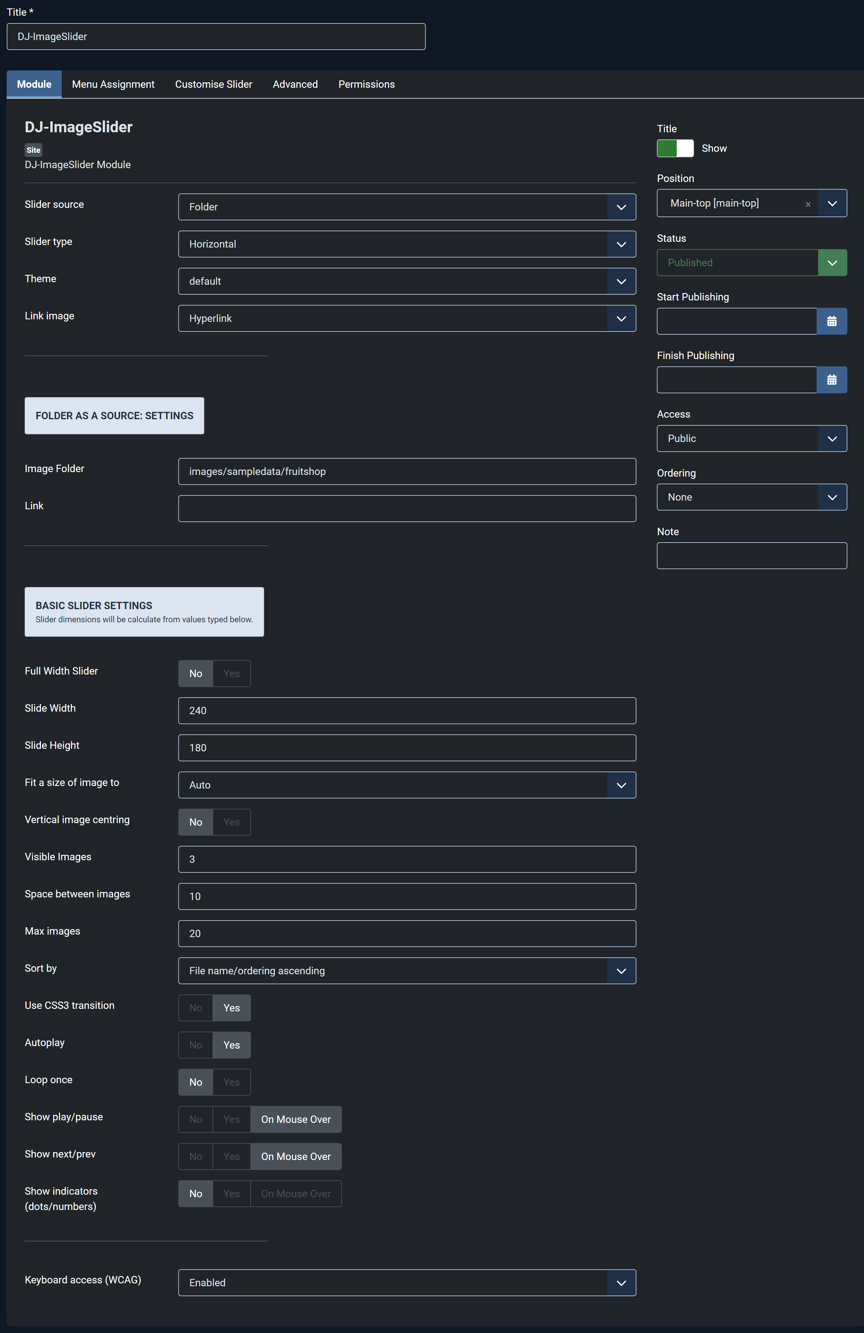864x1333 pixels.
Task: Click the Max images field
Action: pos(407,934)
